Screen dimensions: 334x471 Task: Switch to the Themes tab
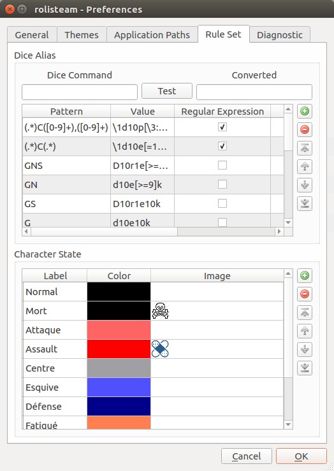click(82, 35)
